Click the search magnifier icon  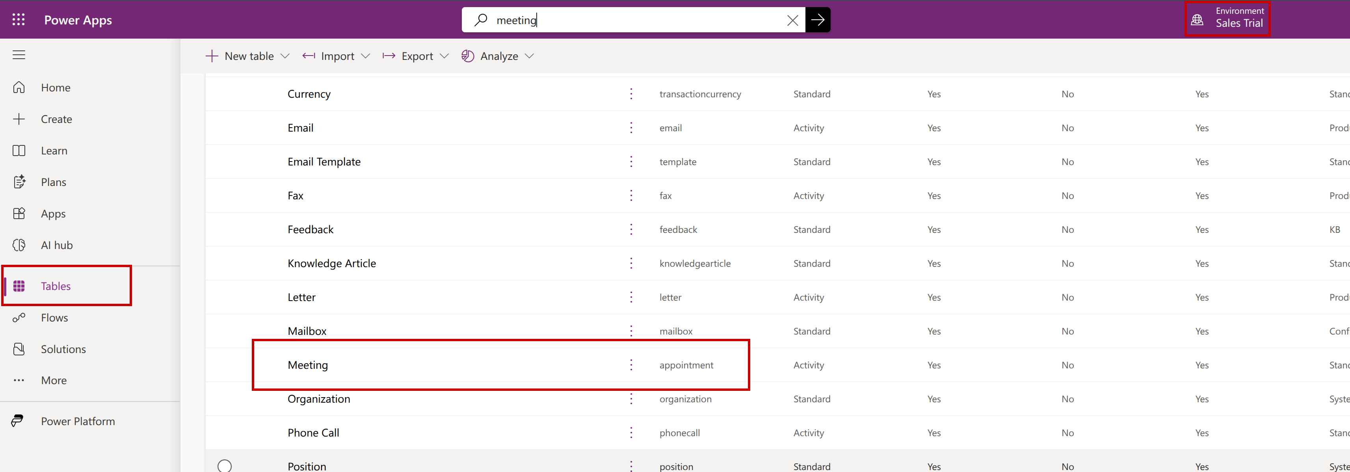[x=481, y=20]
